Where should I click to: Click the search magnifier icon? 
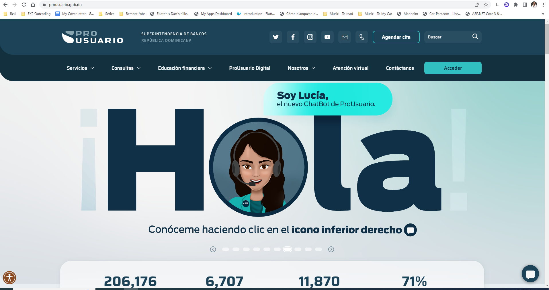click(475, 37)
